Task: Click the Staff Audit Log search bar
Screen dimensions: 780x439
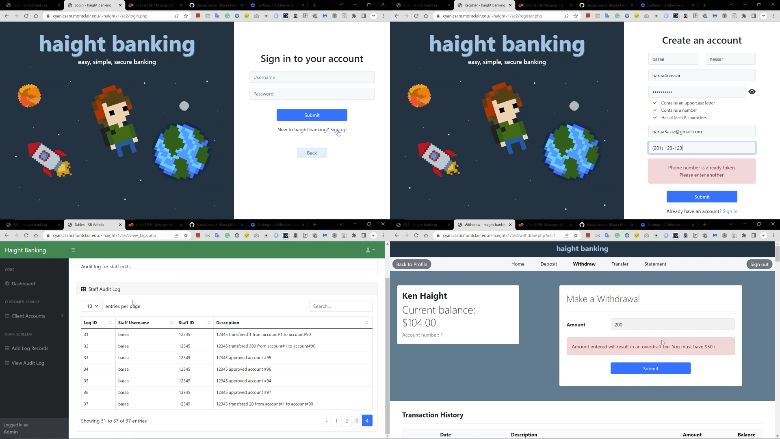Action: (x=341, y=306)
